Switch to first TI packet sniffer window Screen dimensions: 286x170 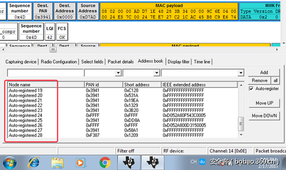pos(129,162)
